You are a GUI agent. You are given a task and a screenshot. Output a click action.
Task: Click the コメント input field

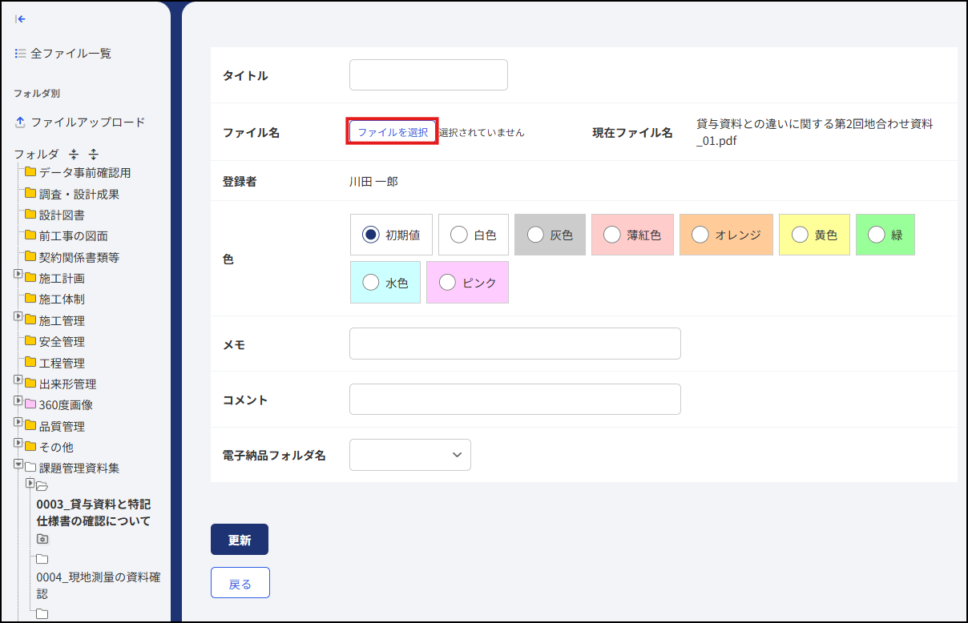tap(515, 399)
